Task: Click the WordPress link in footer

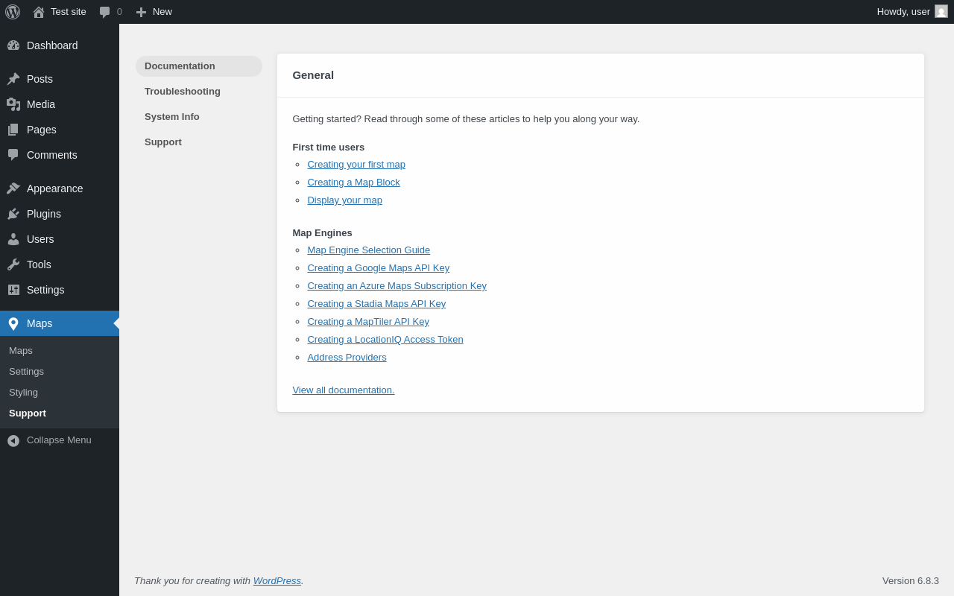Action: (x=277, y=581)
